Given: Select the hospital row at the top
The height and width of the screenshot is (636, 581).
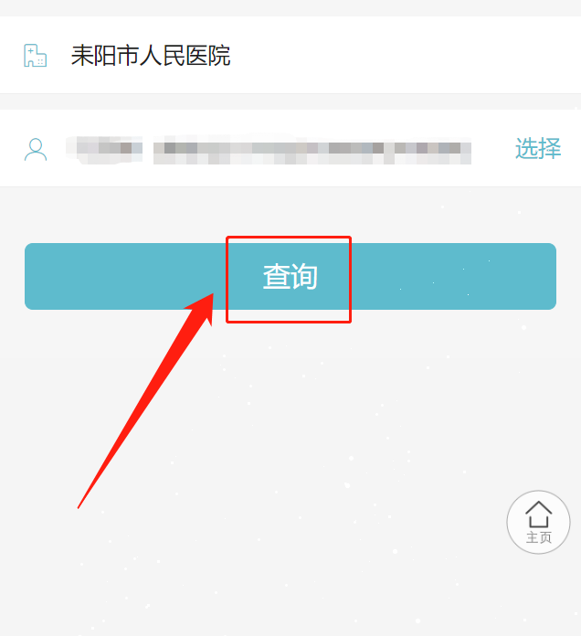Looking at the screenshot, I should click(290, 55).
